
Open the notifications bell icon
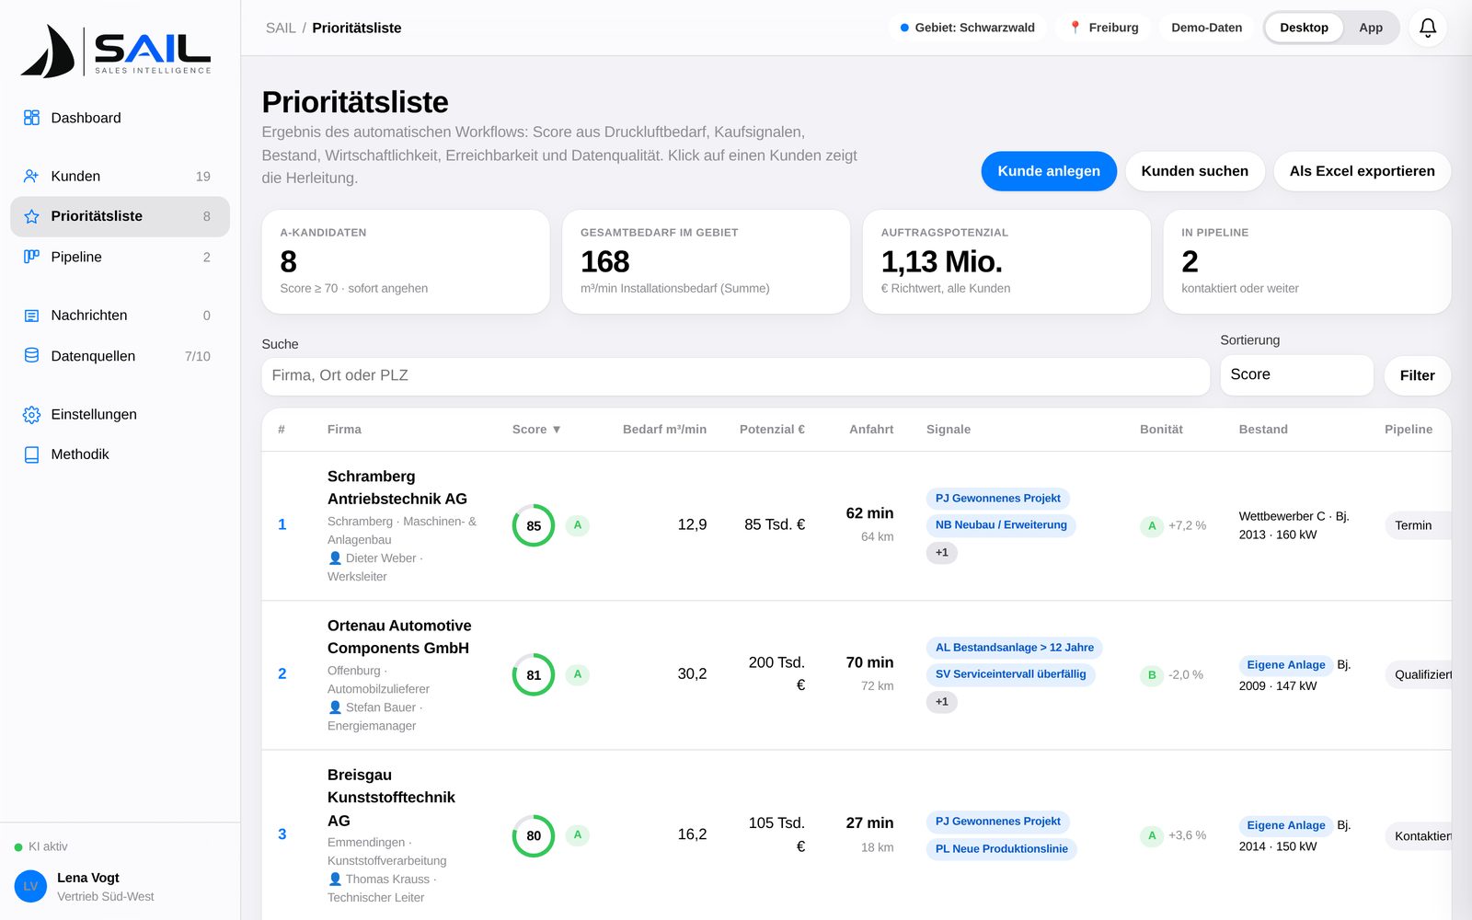point(1428,28)
